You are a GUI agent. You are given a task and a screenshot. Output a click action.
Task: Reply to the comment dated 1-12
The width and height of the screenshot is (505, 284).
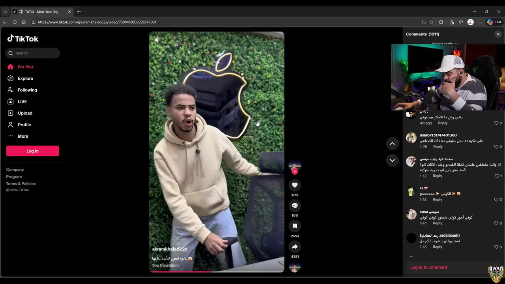click(x=437, y=176)
